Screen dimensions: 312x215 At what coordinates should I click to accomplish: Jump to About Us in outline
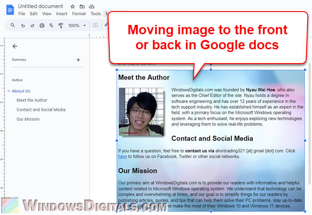tap(21, 91)
